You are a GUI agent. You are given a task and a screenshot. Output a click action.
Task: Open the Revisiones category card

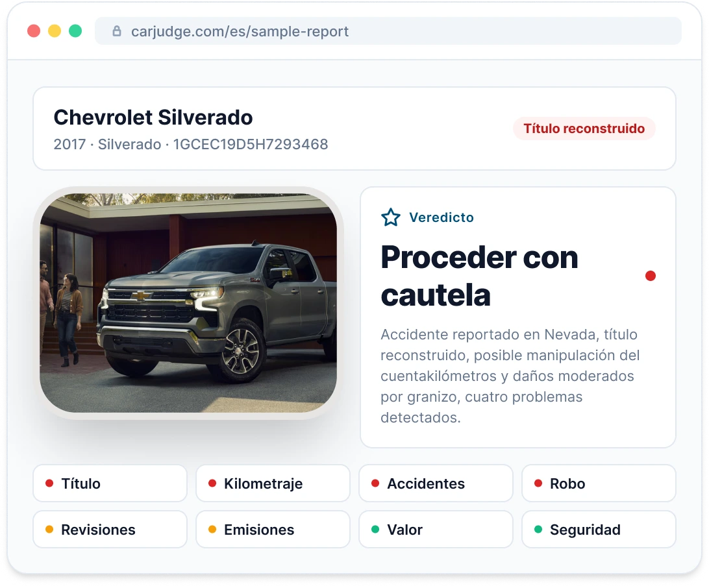click(110, 530)
